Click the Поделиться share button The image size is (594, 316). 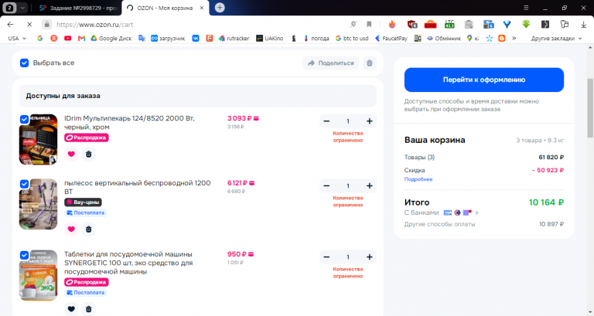(331, 63)
